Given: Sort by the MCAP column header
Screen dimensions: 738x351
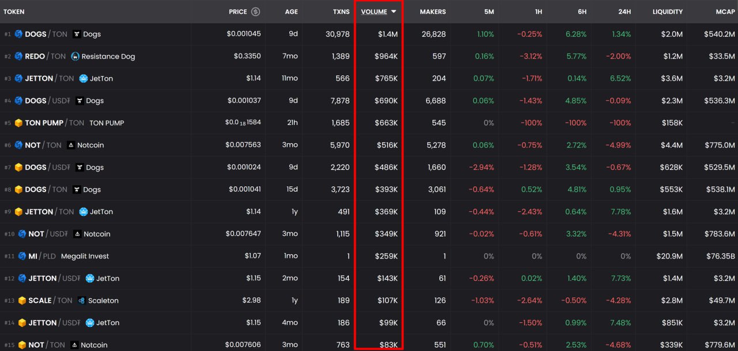Looking at the screenshot, I should pos(725,12).
